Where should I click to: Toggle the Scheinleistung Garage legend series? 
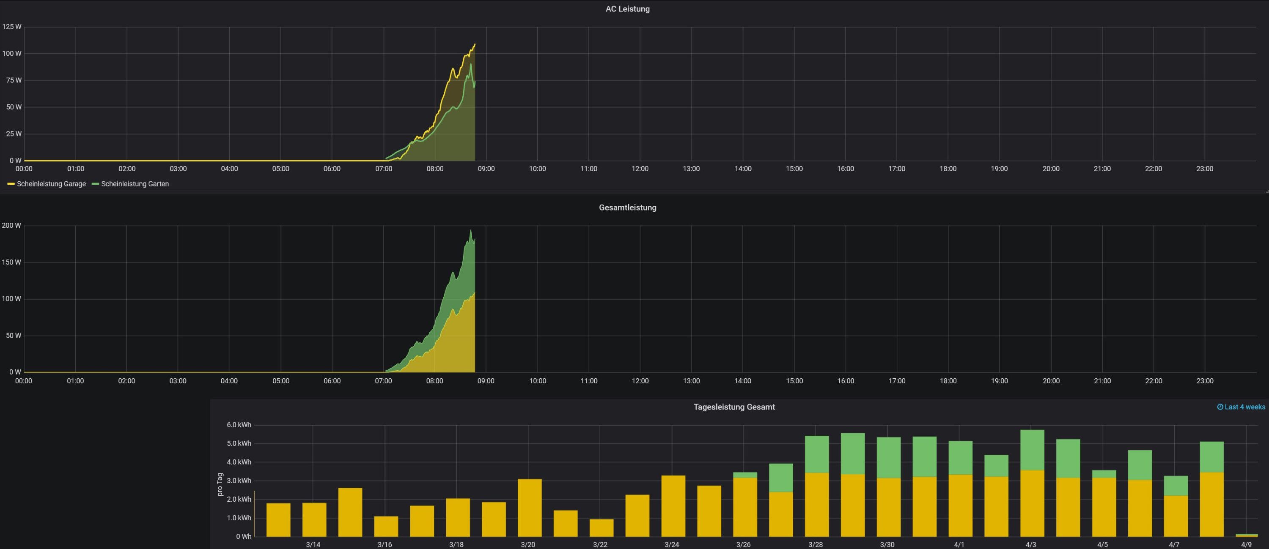(x=51, y=184)
